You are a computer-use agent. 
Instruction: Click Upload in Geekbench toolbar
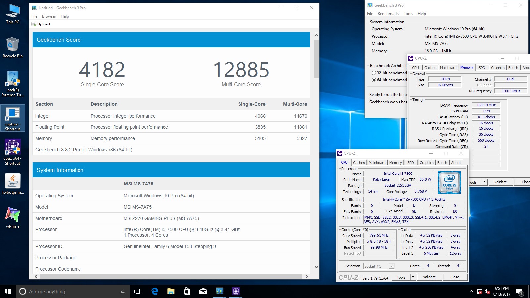pyautogui.click(x=41, y=24)
